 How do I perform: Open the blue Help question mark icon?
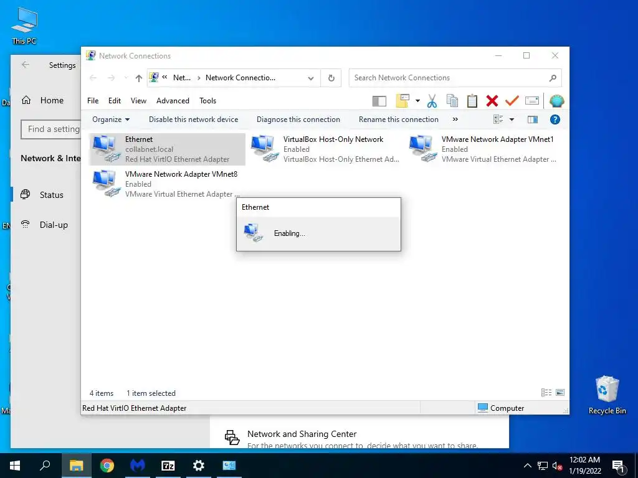(x=555, y=119)
